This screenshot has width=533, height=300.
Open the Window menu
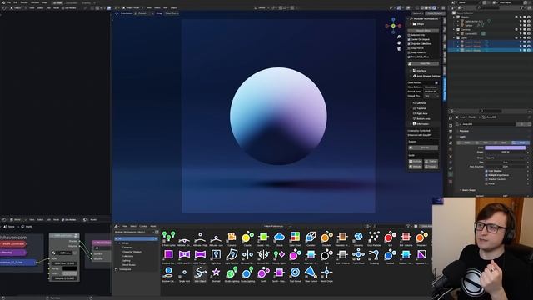(x=35, y=2)
